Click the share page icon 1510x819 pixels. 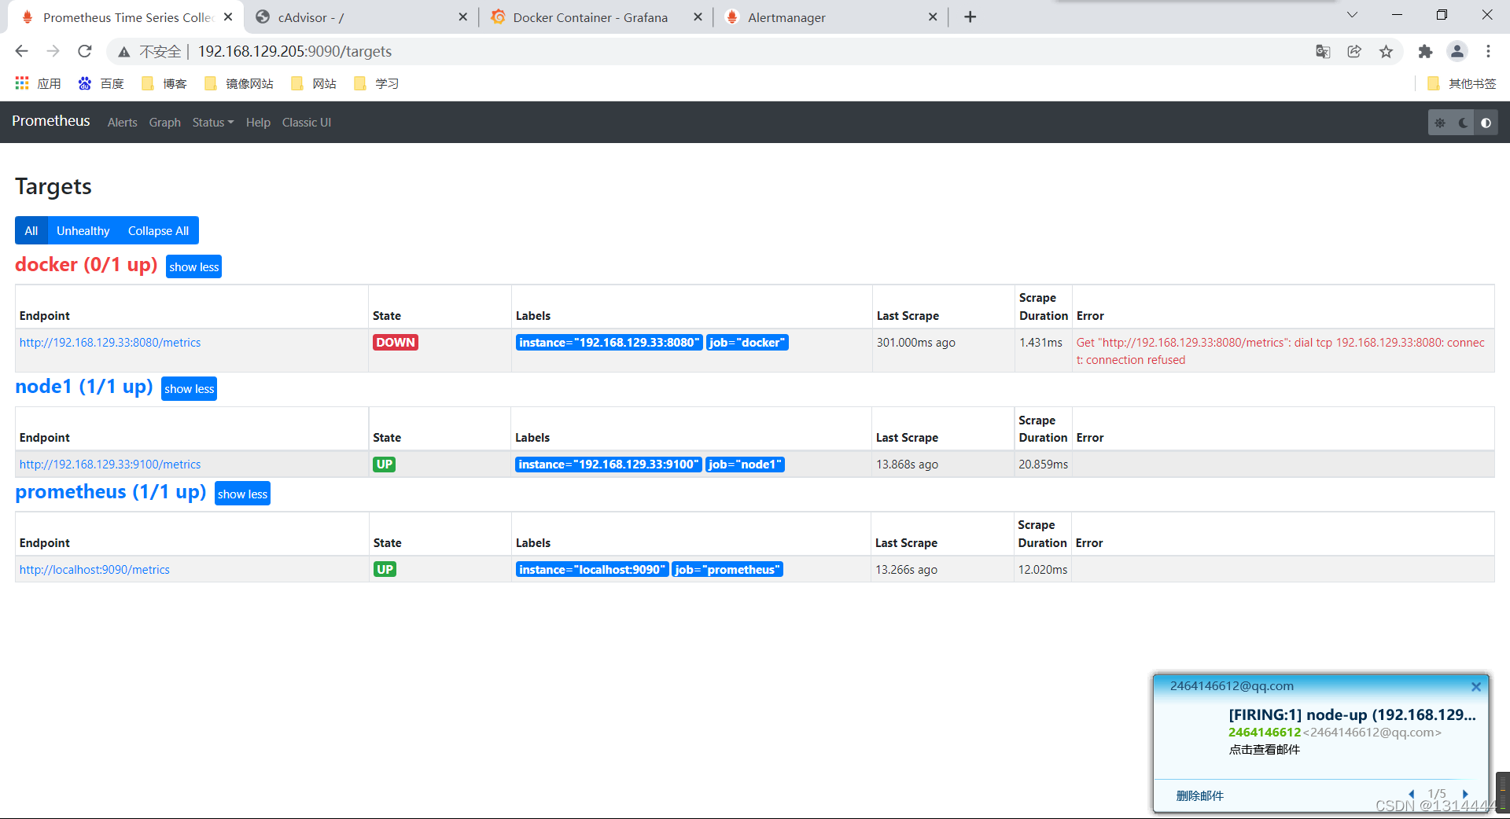click(1354, 51)
